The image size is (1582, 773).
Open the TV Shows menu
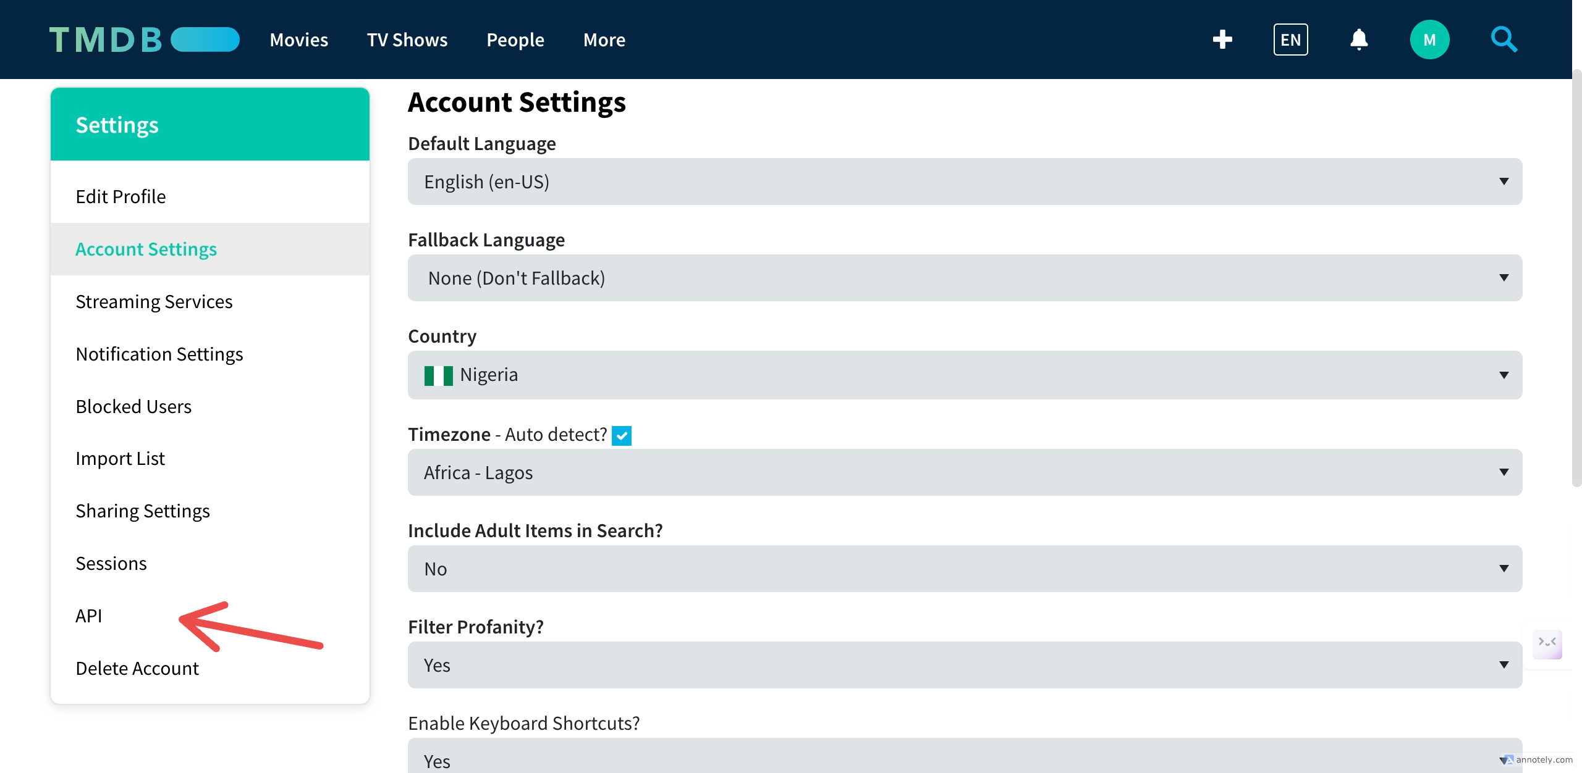pyautogui.click(x=407, y=40)
